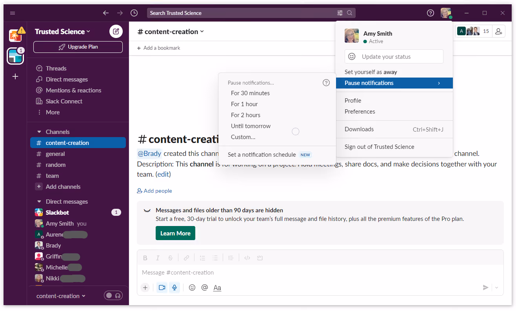Open the hamburger menu icon
The height and width of the screenshot is (311, 516).
tap(13, 13)
